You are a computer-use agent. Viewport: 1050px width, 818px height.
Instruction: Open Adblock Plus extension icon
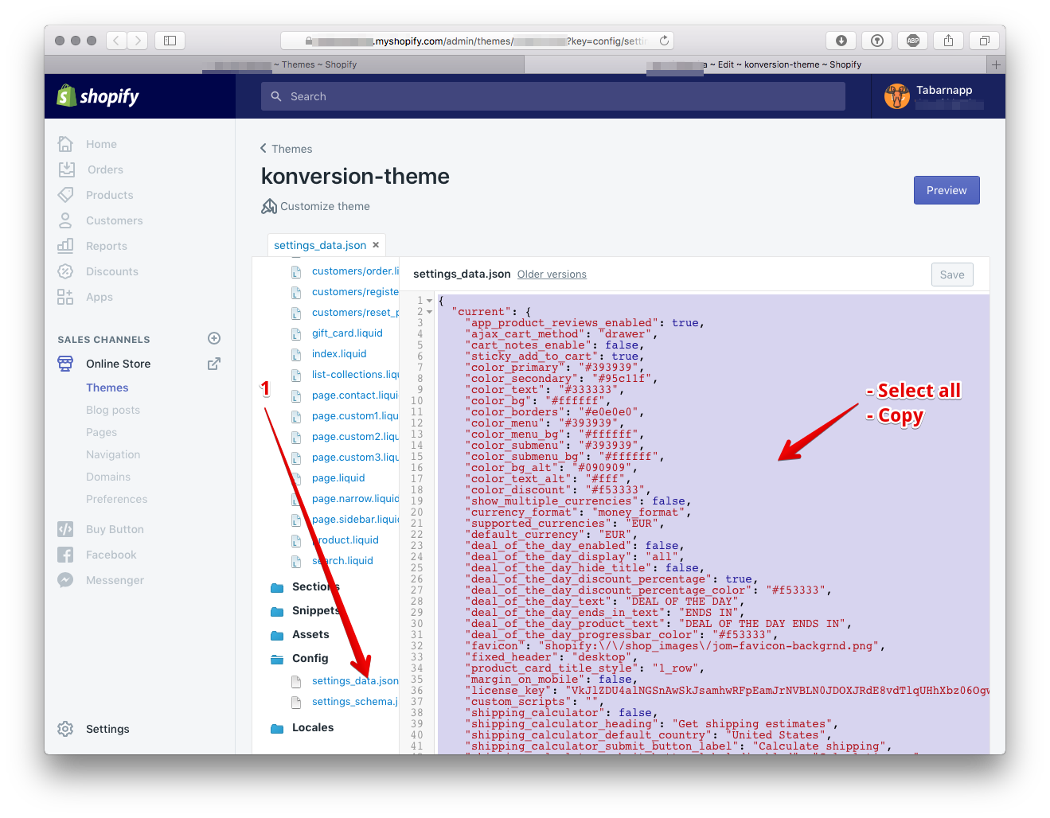point(913,41)
